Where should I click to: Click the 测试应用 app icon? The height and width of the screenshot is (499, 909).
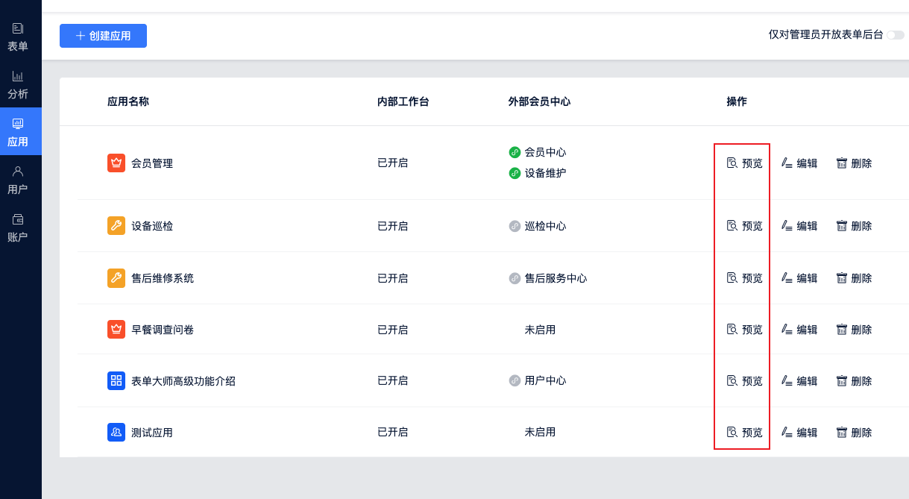tap(116, 432)
